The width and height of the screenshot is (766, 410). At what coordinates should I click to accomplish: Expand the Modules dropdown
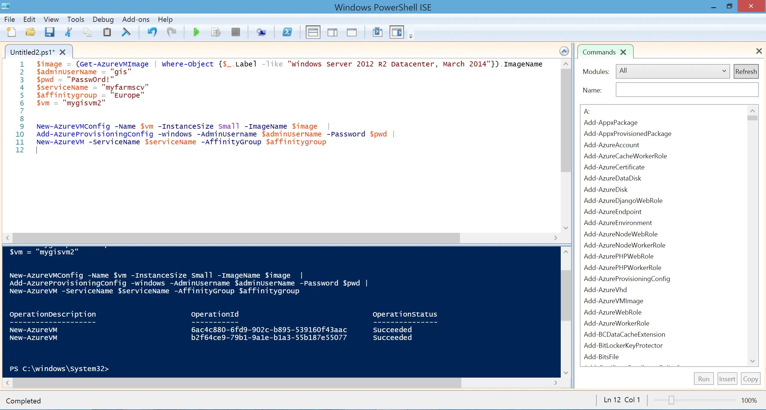(673, 71)
